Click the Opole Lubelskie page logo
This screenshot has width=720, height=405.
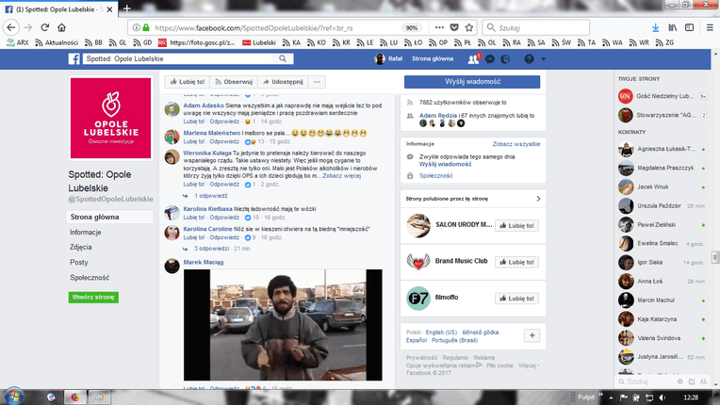[x=110, y=118]
